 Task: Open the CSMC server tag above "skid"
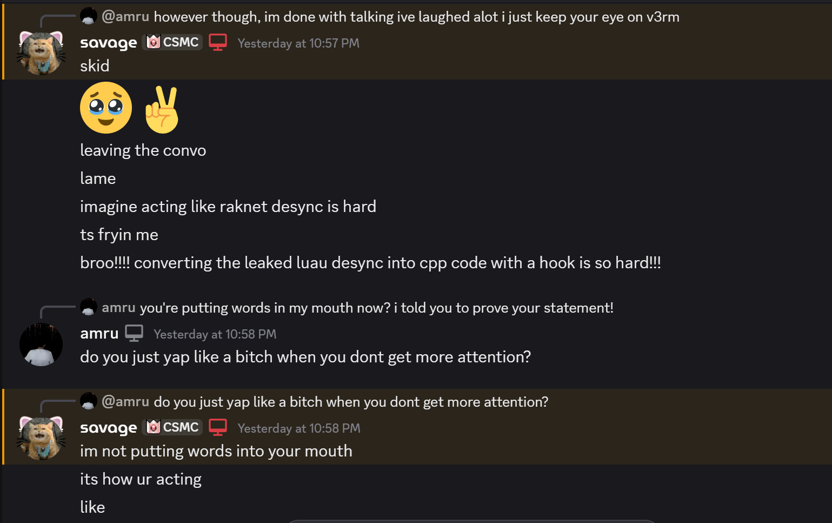[x=172, y=42]
